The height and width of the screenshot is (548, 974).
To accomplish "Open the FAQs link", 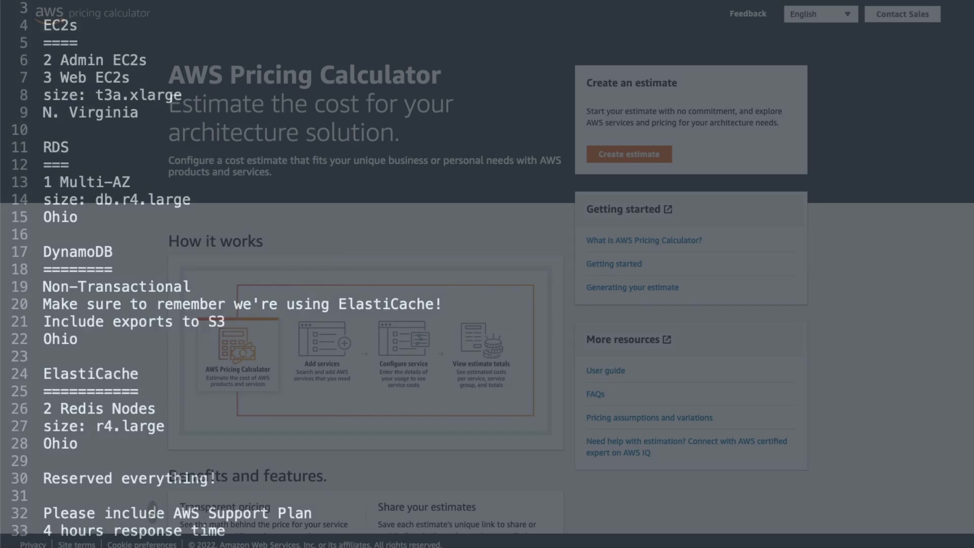I will click(x=595, y=394).
